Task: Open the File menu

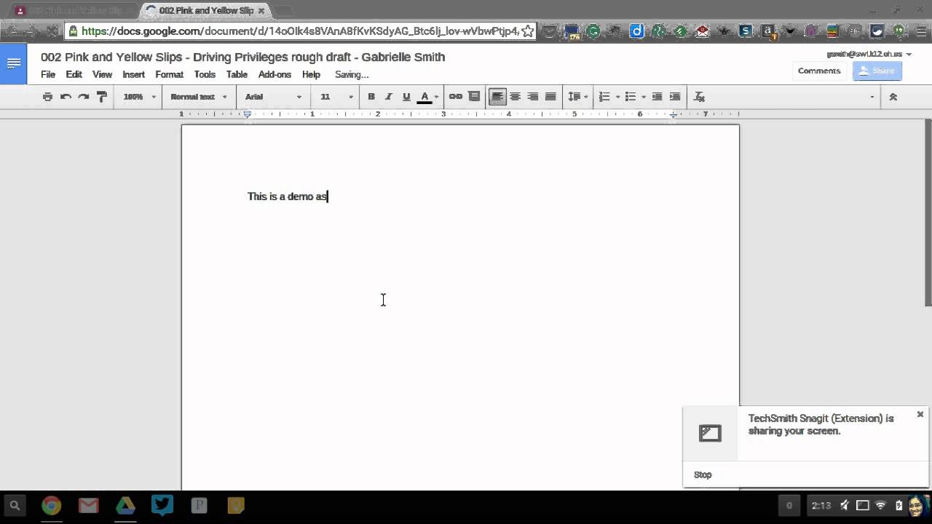Action: click(48, 74)
